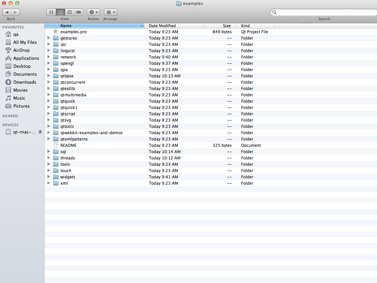Viewport: 377px width, 283px height.
Task: Switch to icon view mode
Action: coord(51,12)
